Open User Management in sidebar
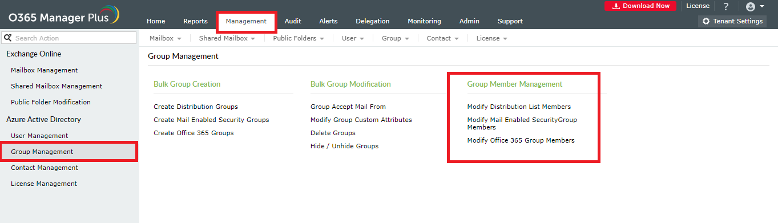Screen dimensions: 778x223 tap(39, 136)
